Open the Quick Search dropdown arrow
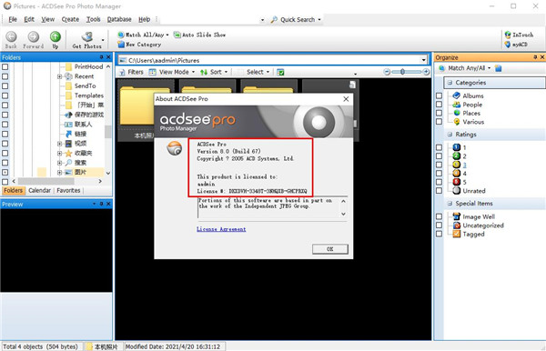Screen dimensions: 546x351 pos(319,19)
